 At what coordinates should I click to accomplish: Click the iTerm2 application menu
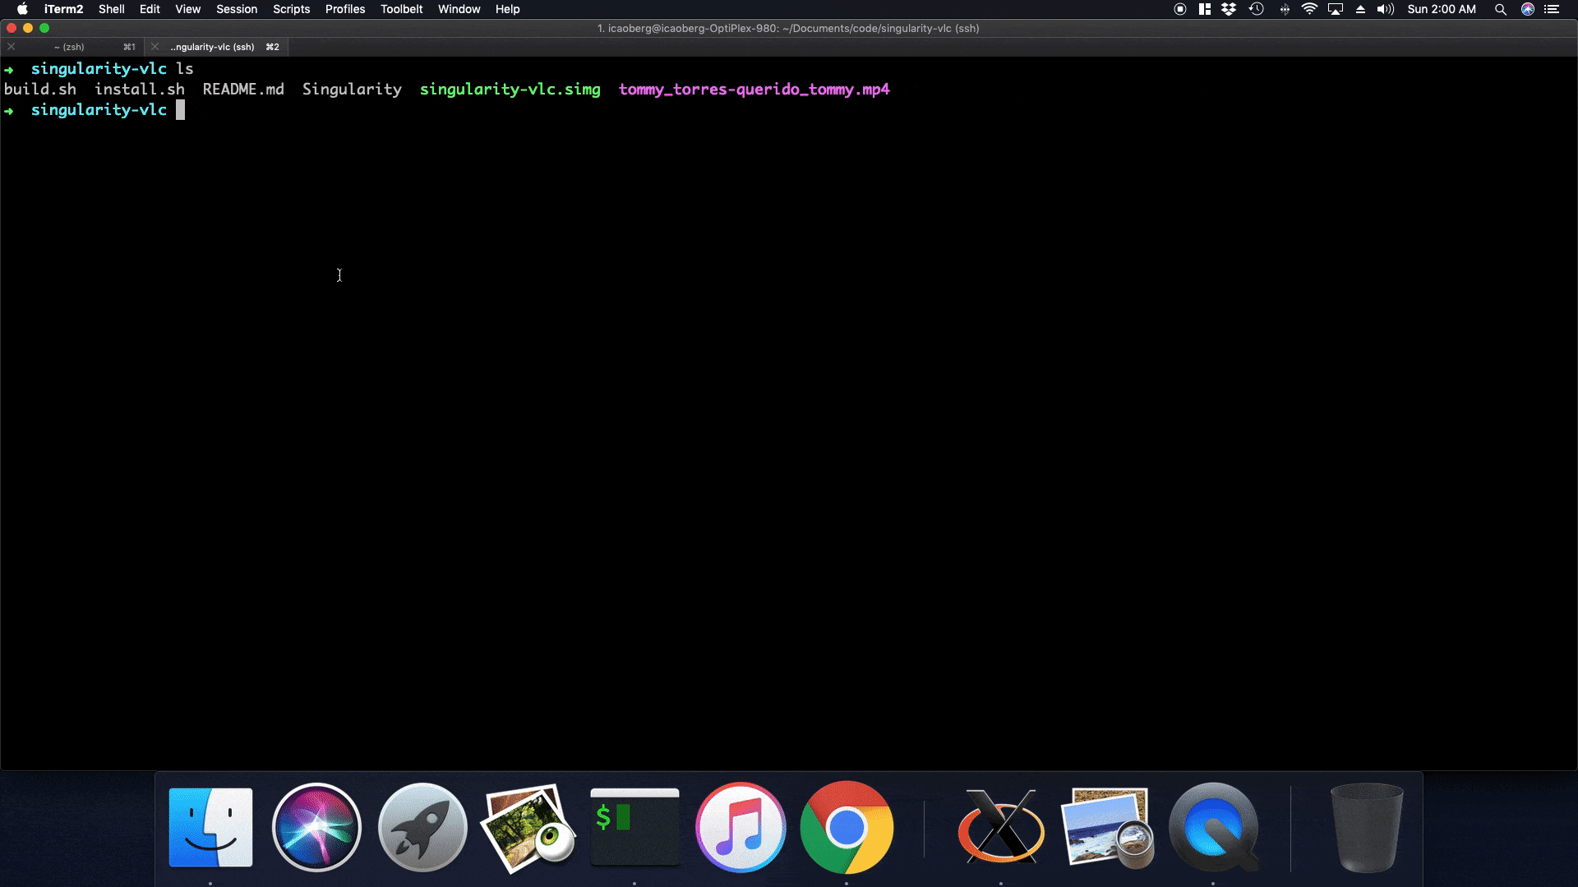click(x=62, y=9)
